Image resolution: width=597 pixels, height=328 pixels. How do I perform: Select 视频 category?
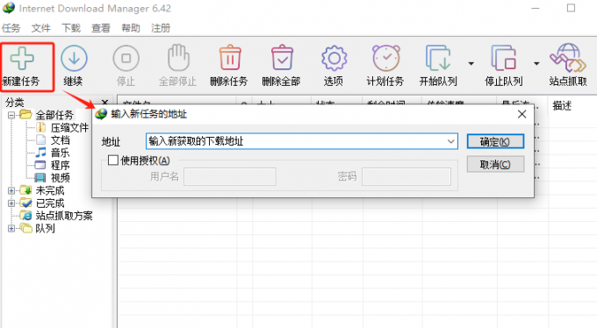tap(61, 178)
